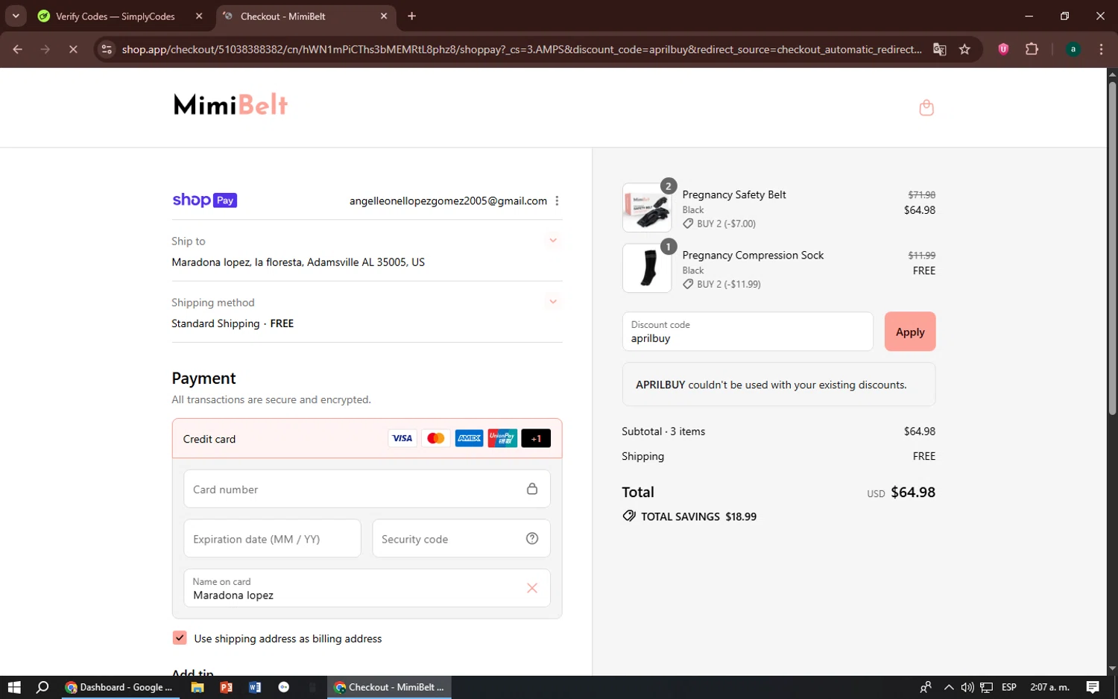Show additional card types +1 badge
1118x699 pixels.
536,438
